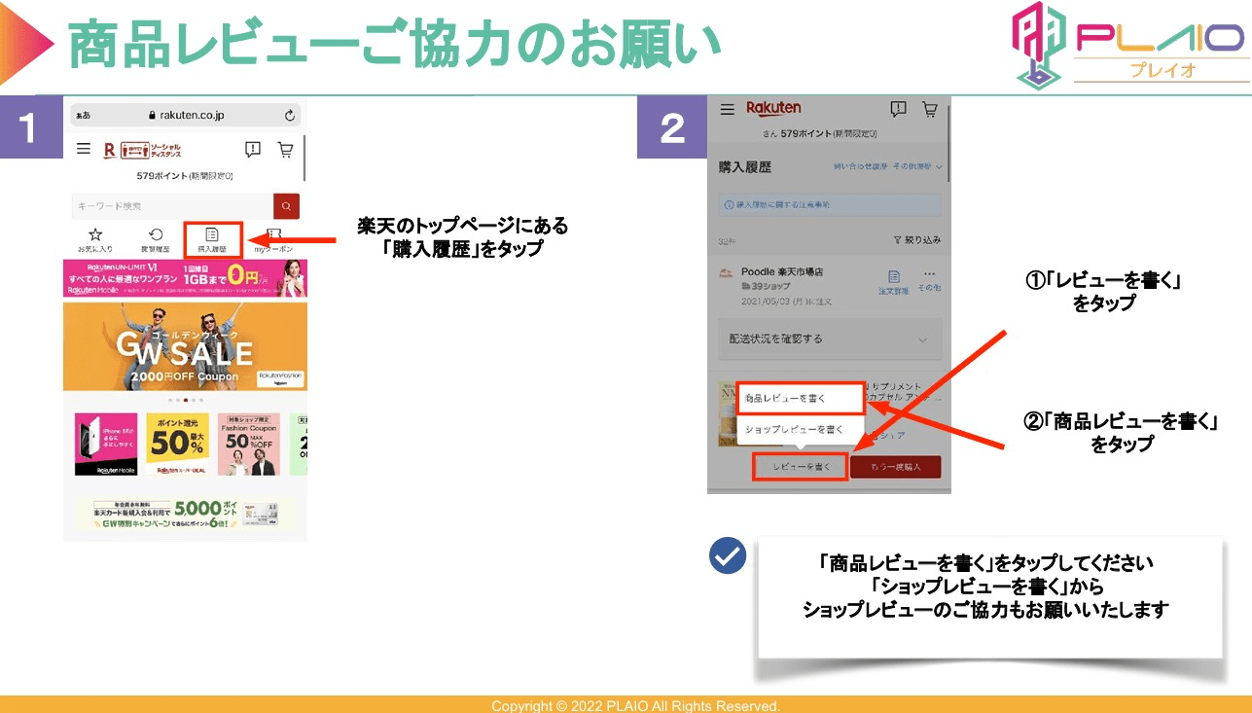Open notifications icon on Rakuten top page
1252x713 pixels.
(253, 149)
